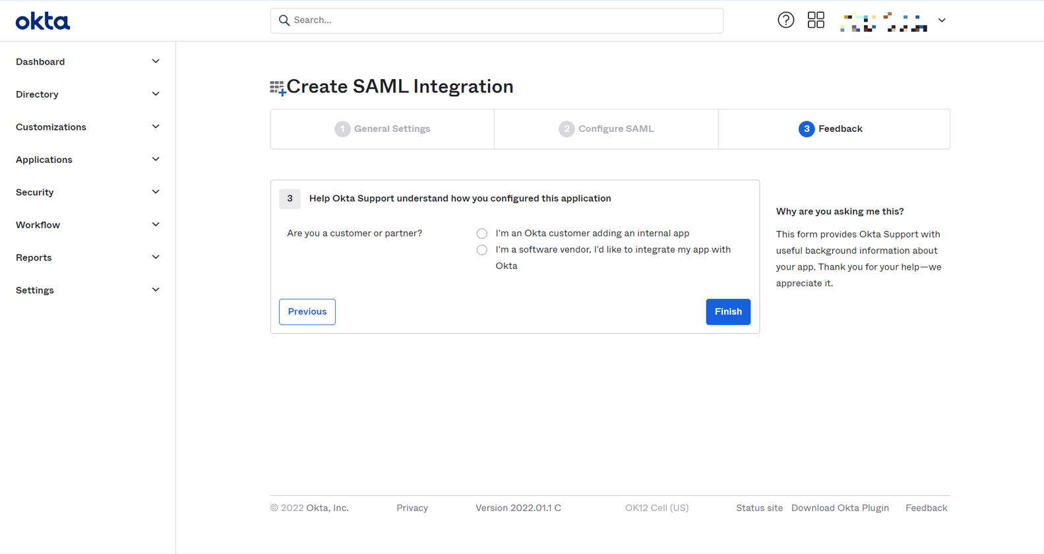This screenshot has width=1044, height=554.
Task: Click step 1 number circle
Action: coord(342,129)
